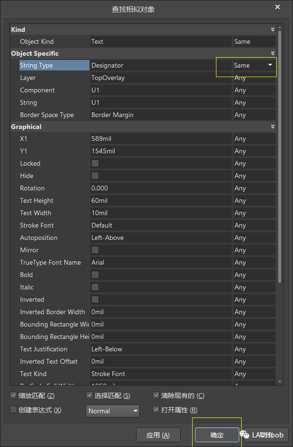Click Text Justification value Left-Below

coord(161,349)
